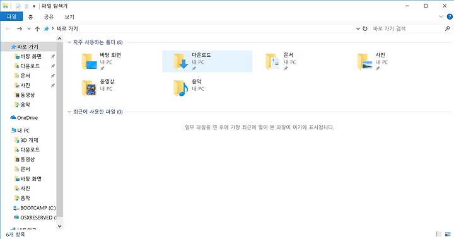Select OneDrive in navigation pane
The width and height of the screenshot is (454, 239).
25,118
